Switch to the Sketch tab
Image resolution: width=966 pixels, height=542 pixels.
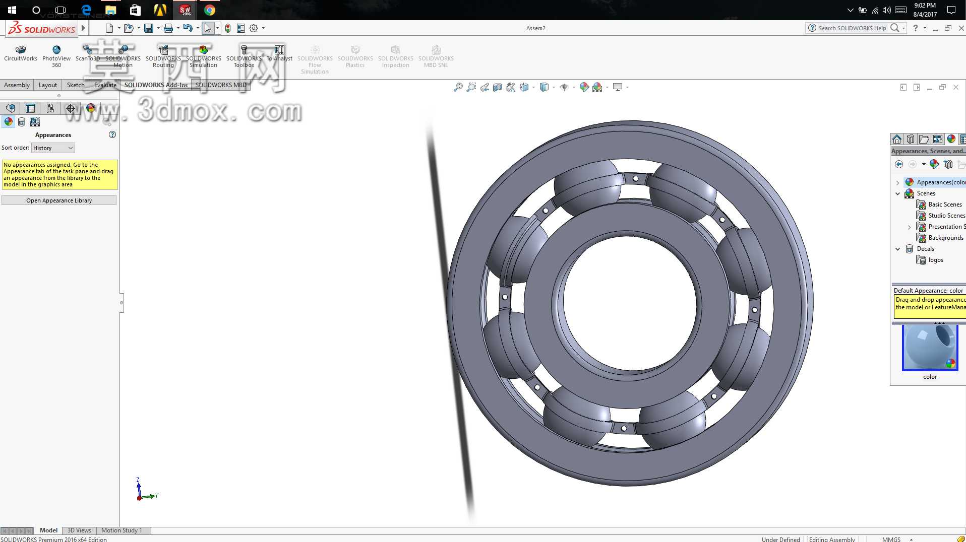76,85
